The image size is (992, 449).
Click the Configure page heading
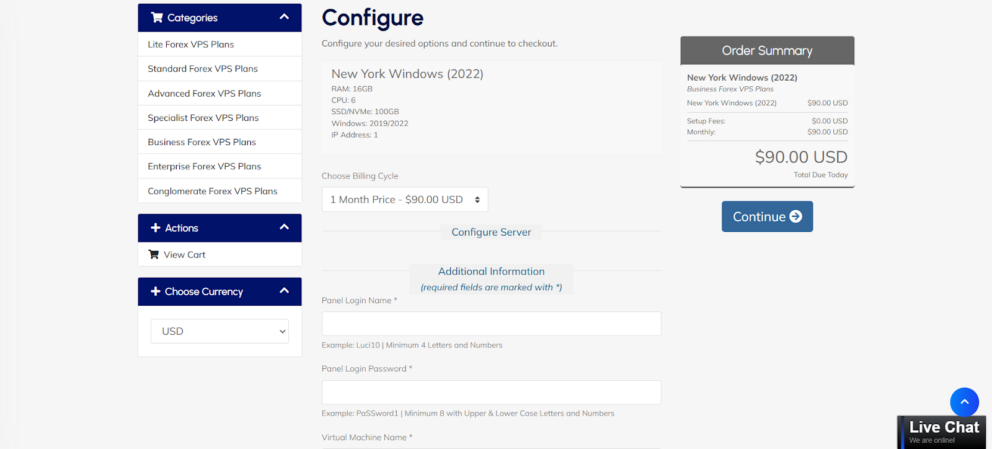pos(373,18)
